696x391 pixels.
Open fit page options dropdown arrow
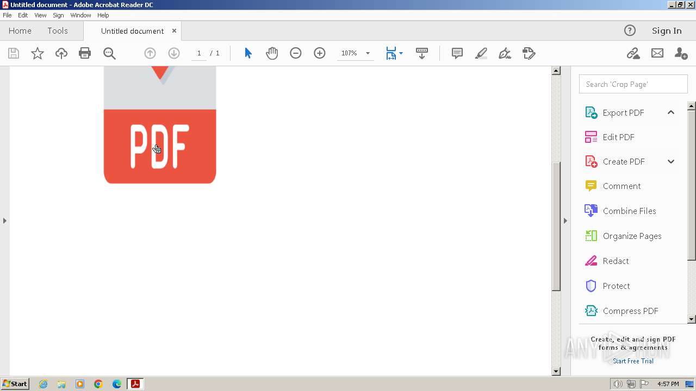tap(401, 53)
